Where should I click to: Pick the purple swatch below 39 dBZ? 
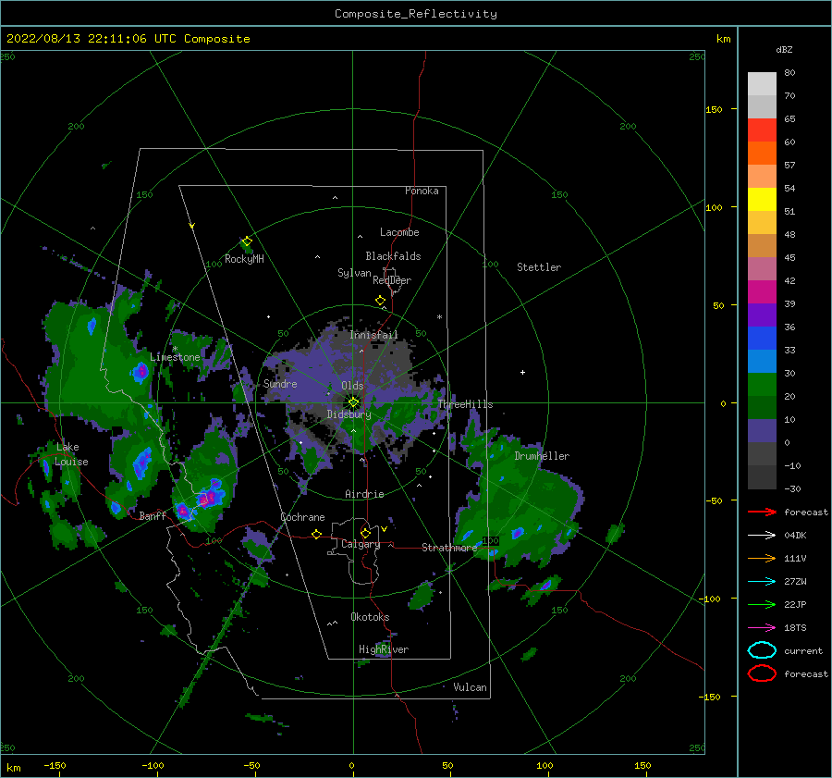coord(762,315)
